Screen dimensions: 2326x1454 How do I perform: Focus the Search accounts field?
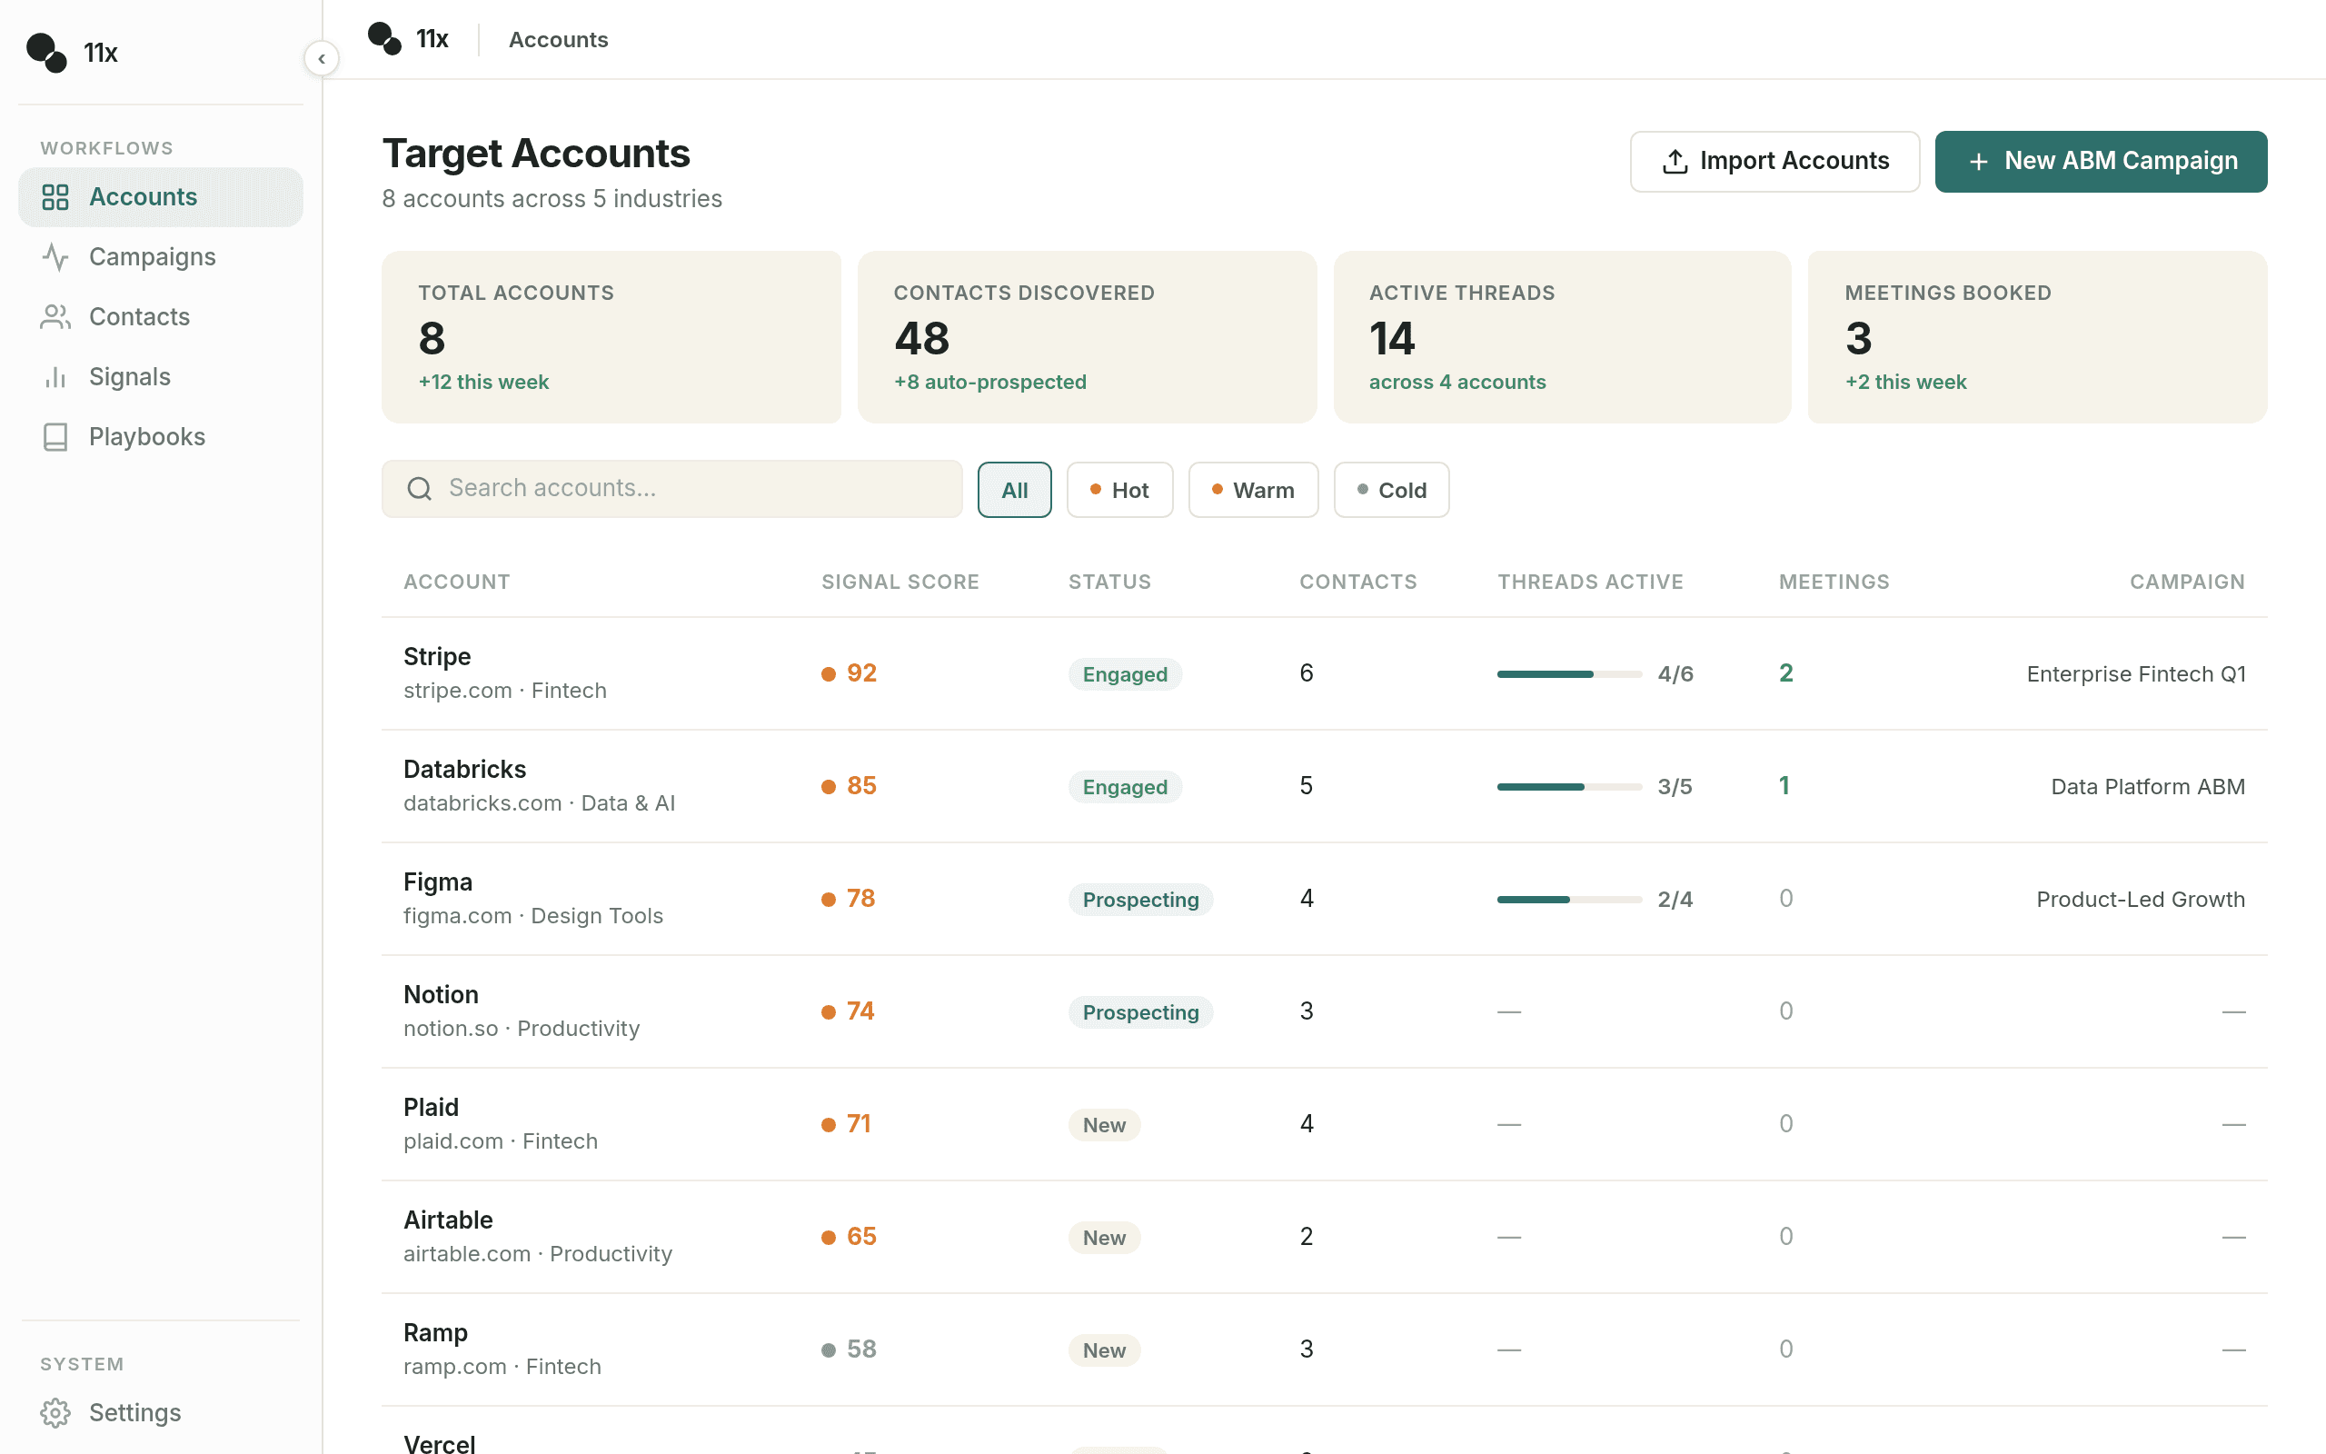(x=671, y=489)
